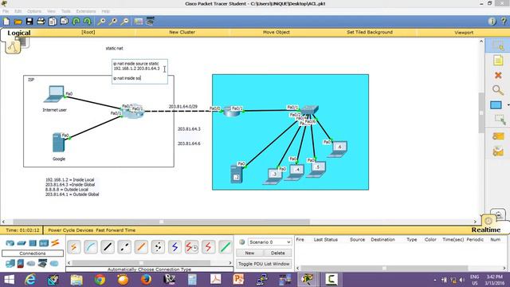Pick the Select tool in right sidebar
Viewport: 510px width, 287px height.
pyautogui.click(x=497, y=45)
